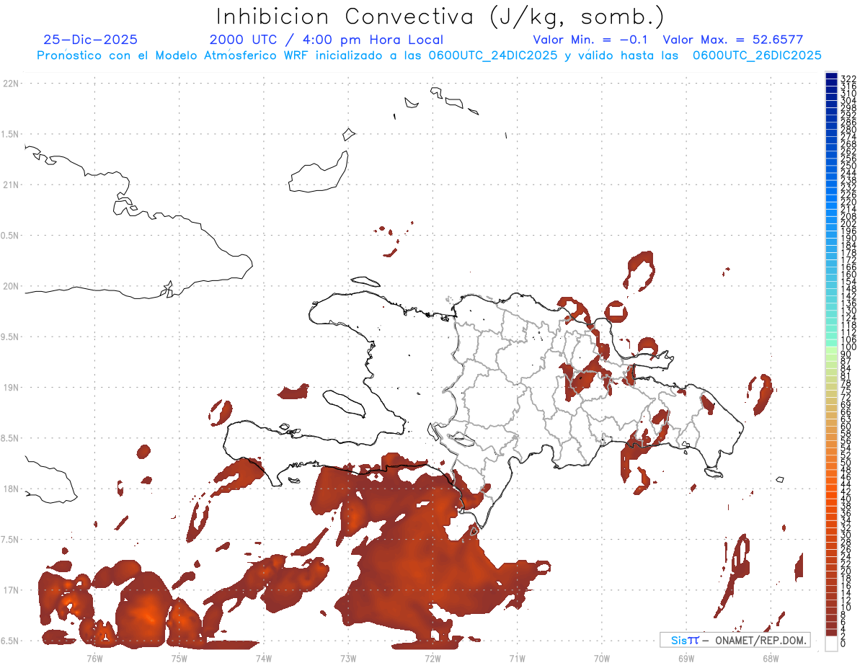This screenshot has height=668, width=865.
Task: Click the darkest blue swatch atop the color scale
Action: [831, 75]
